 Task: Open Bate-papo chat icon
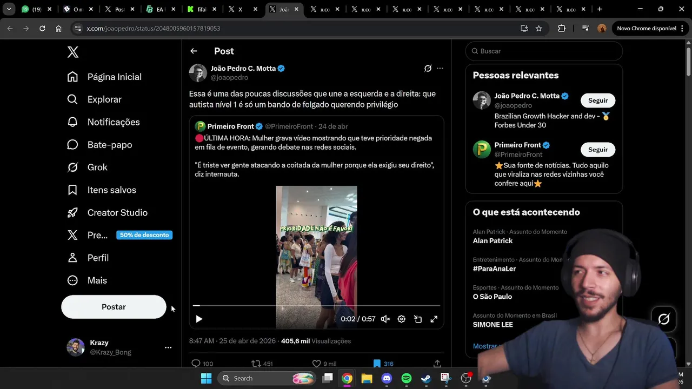click(72, 145)
